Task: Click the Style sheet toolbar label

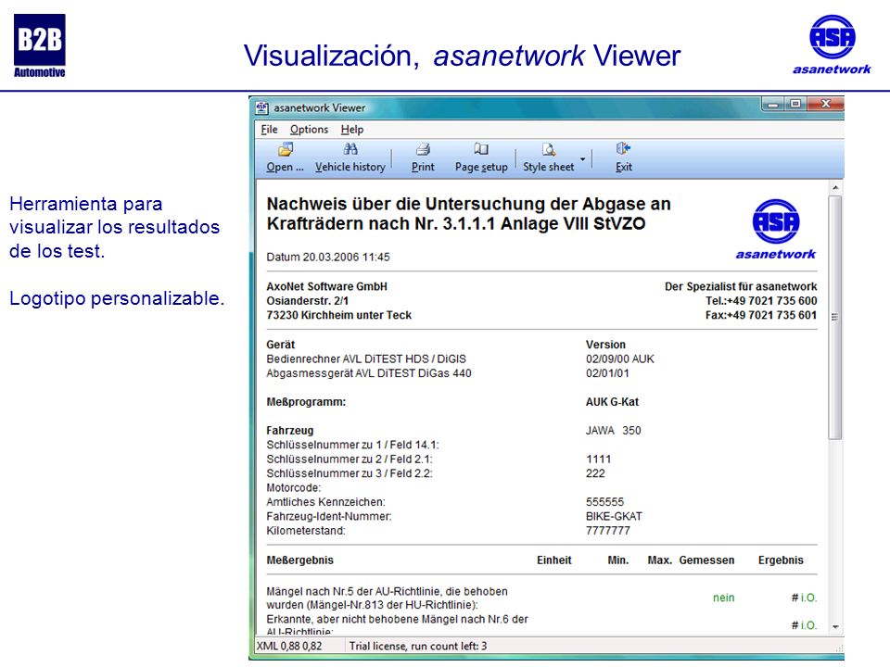Action: (548, 167)
